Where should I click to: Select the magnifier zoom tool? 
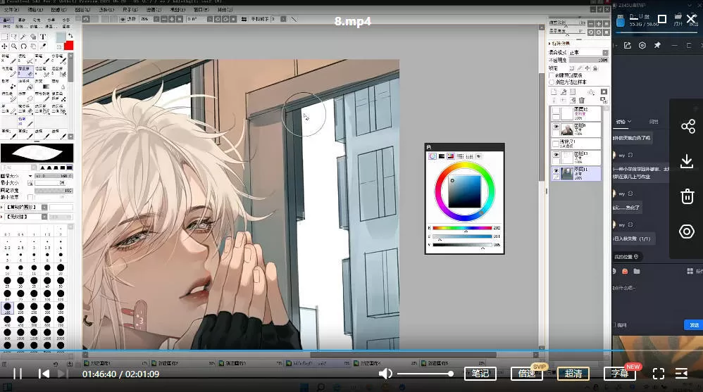pyautogui.click(x=14, y=46)
